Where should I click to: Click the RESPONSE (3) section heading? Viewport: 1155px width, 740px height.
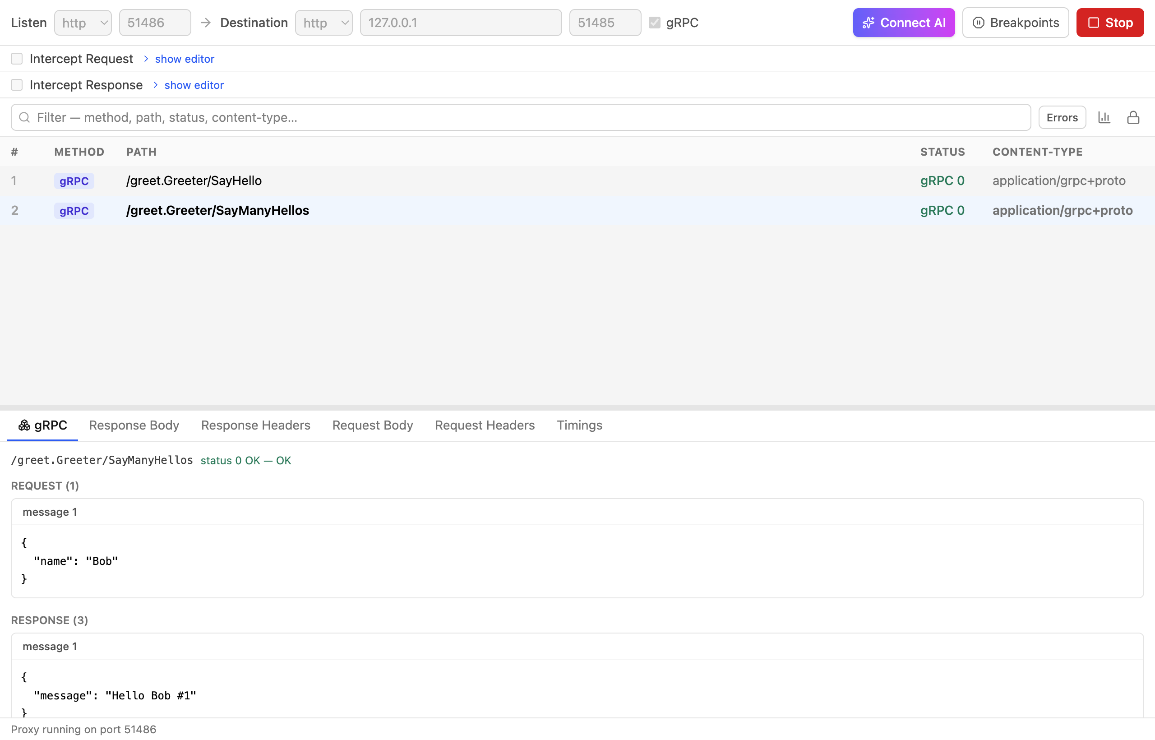(x=50, y=620)
